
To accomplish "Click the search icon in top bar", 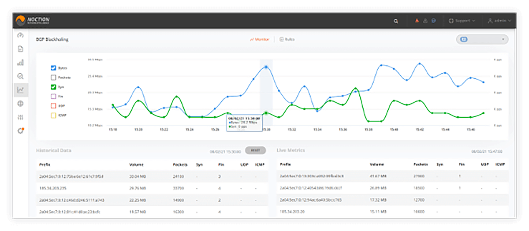I will tap(396, 21).
